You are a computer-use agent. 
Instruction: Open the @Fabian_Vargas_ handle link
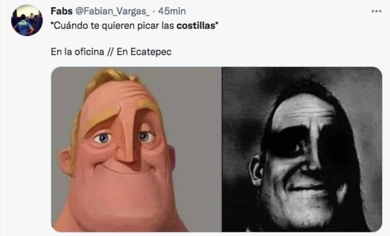pos(113,11)
